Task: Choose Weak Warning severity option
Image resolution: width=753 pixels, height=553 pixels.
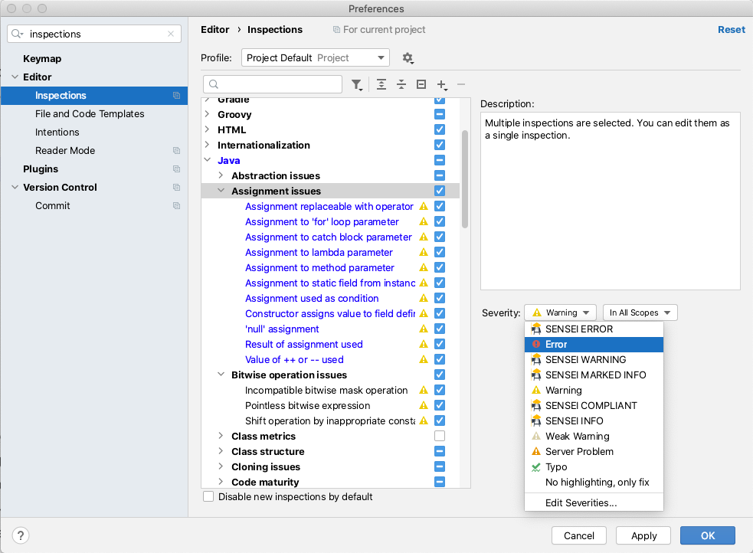Action: click(594, 436)
